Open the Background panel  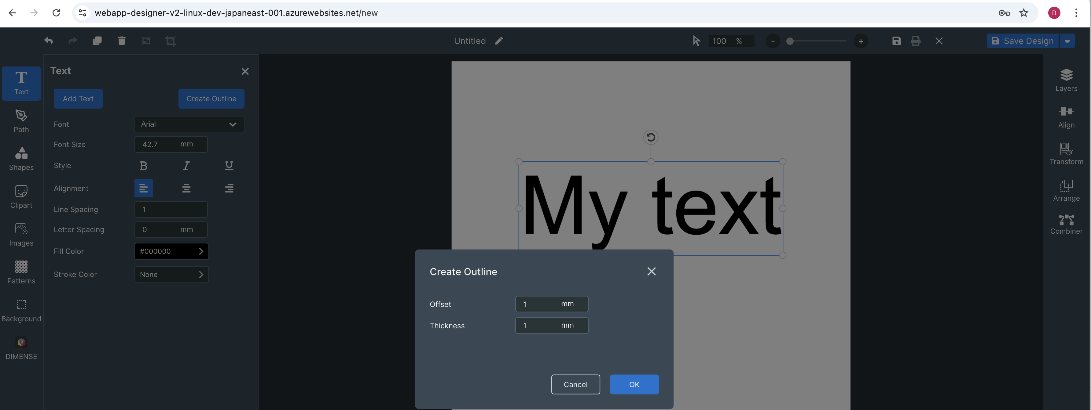(x=21, y=310)
